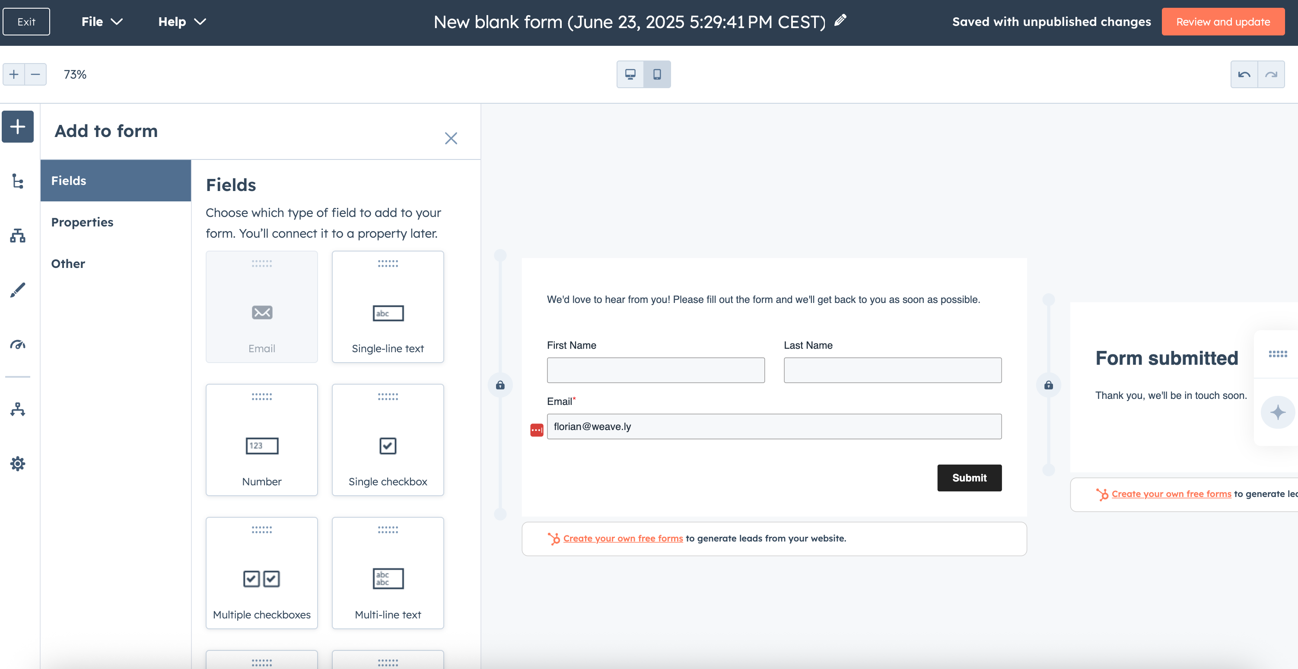1298x669 pixels.
Task: Open the Help menu
Action: click(182, 22)
